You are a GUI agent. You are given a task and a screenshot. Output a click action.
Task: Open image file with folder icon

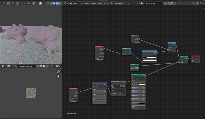tap(44, 66)
